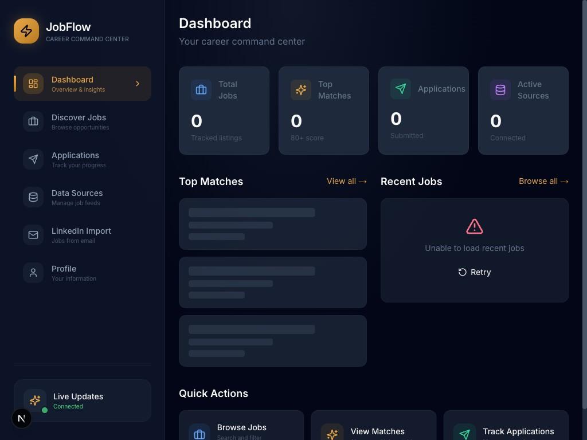Click the Total Jobs briefcase card icon
This screenshot has width=587, height=440.
(201, 90)
